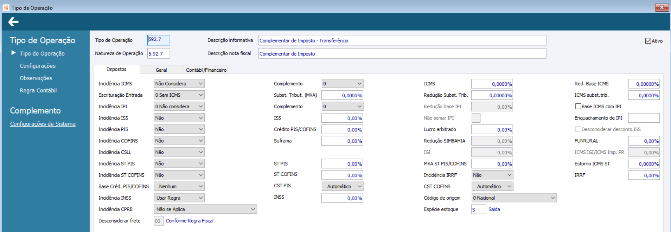Image resolution: width=671 pixels, height=232 pixels.
Task: Click the Saída link next to Espécie estoque
Action: [x=494, y=209]
